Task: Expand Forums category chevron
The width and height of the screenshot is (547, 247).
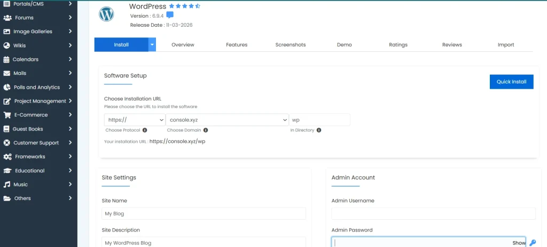Action: 71,18
